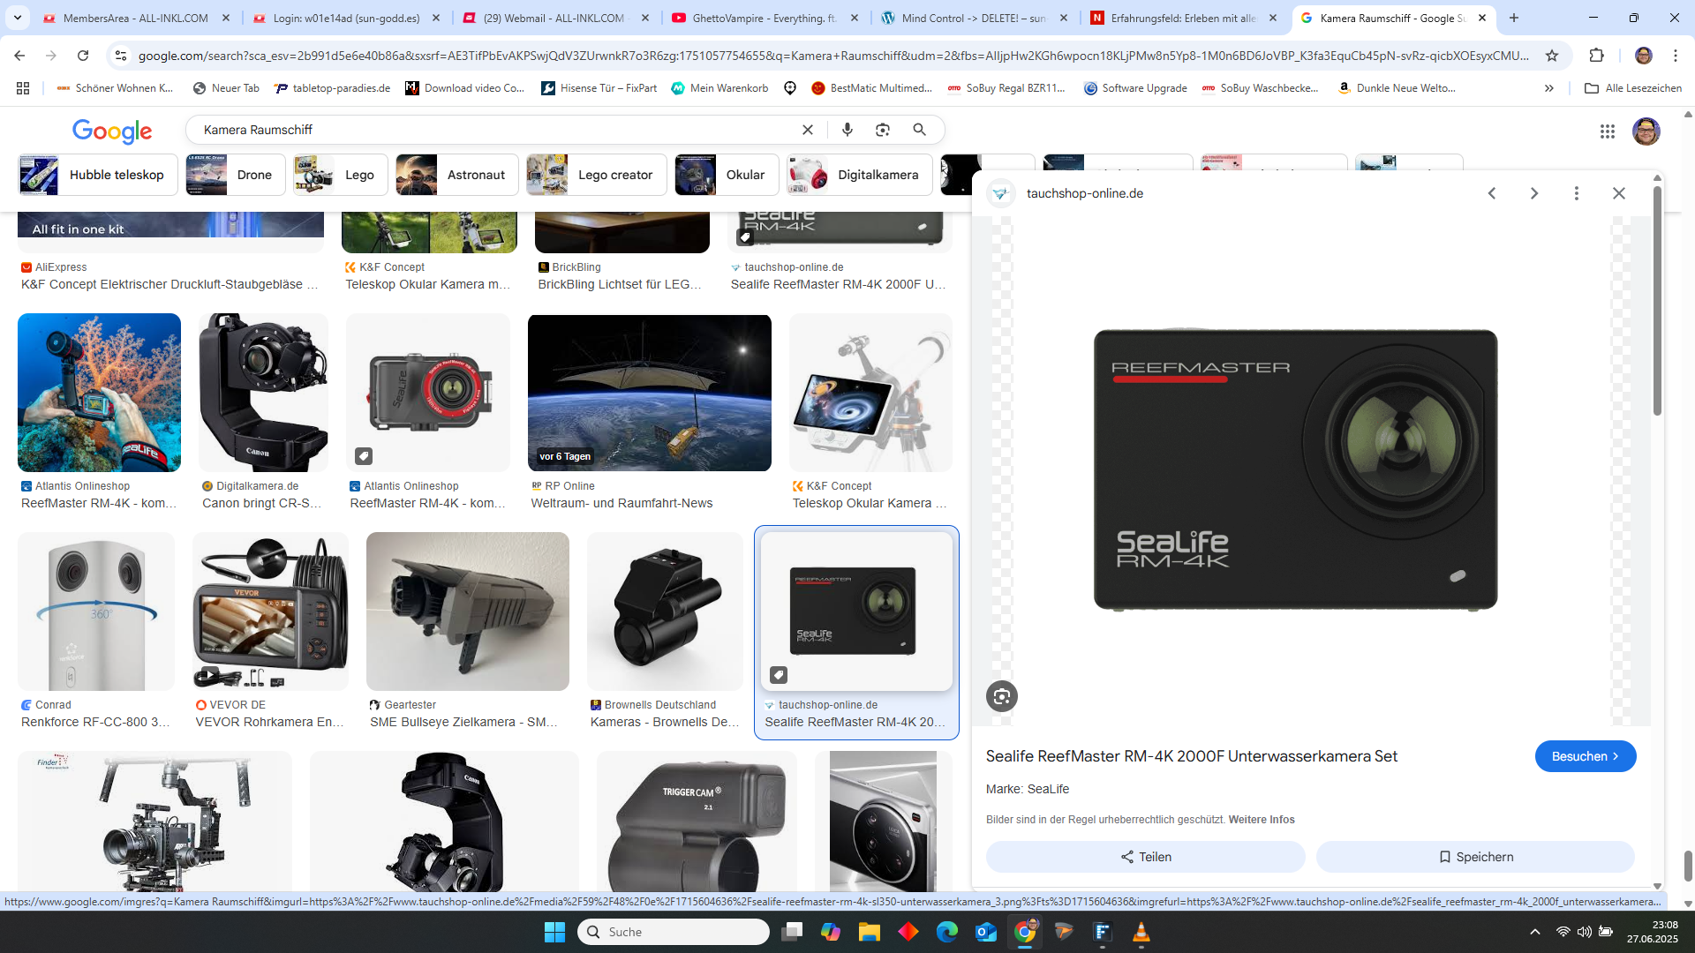Open Alle Lesezeichen bookmarks folder
The image size is (1695, 953).
pos(1633,88)
